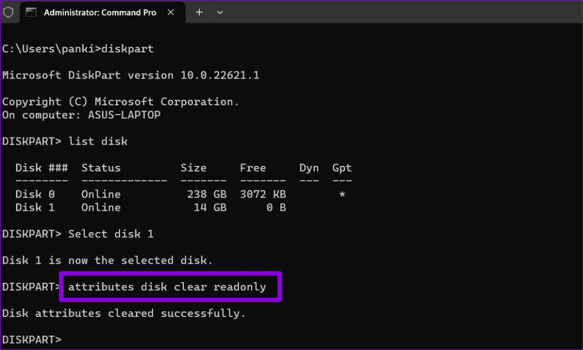Click the shield icon at the top-left corner
Screen dimensions: 583x350
(9, 12)
